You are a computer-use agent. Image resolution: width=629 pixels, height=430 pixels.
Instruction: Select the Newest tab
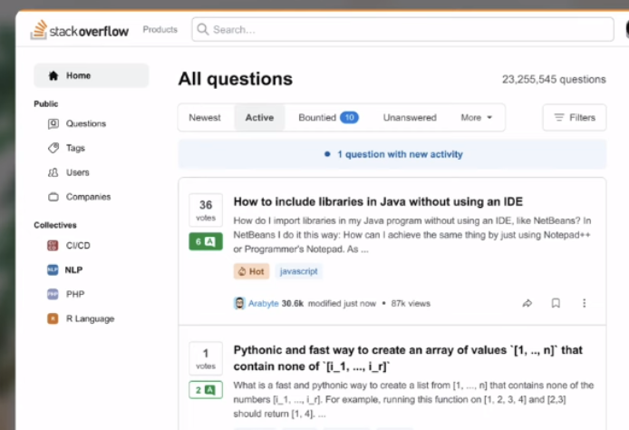[205, 118]
